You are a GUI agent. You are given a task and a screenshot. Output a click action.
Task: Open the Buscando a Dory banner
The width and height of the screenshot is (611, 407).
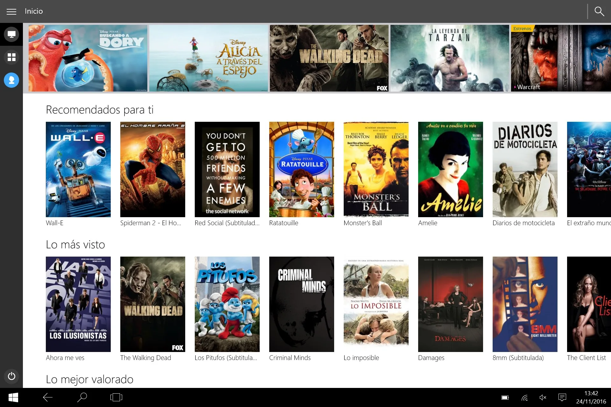point(88,58)
